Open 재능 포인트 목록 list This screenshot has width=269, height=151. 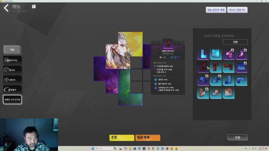pos(216,10)
